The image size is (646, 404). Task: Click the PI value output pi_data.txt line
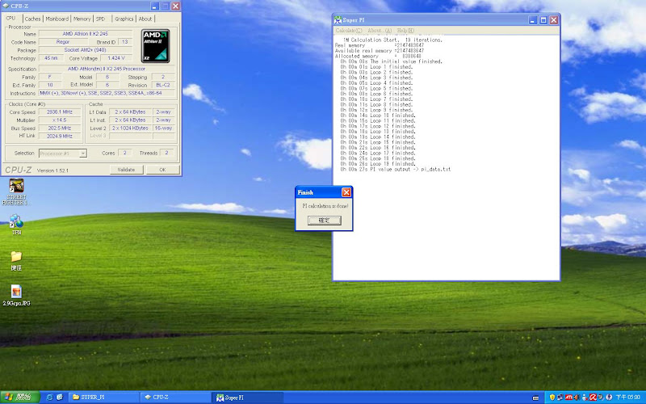396,170
